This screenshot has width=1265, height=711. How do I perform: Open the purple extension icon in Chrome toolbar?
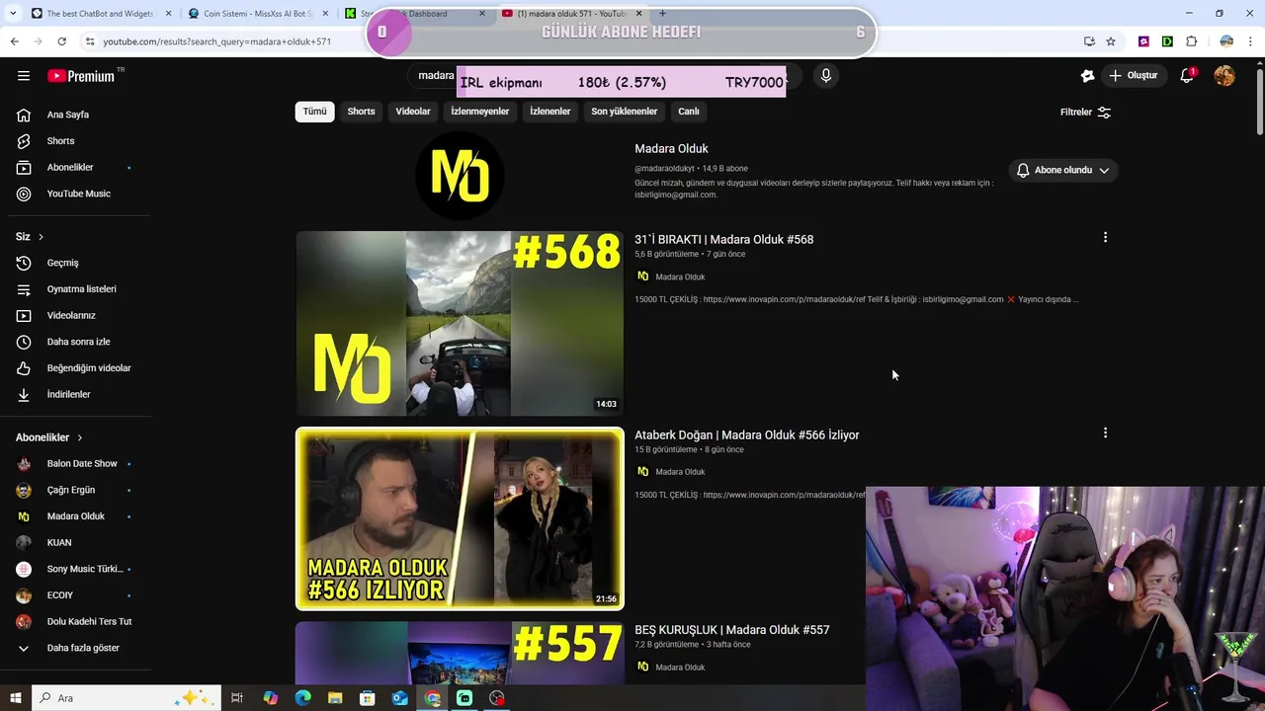(x=1143, y=41)
